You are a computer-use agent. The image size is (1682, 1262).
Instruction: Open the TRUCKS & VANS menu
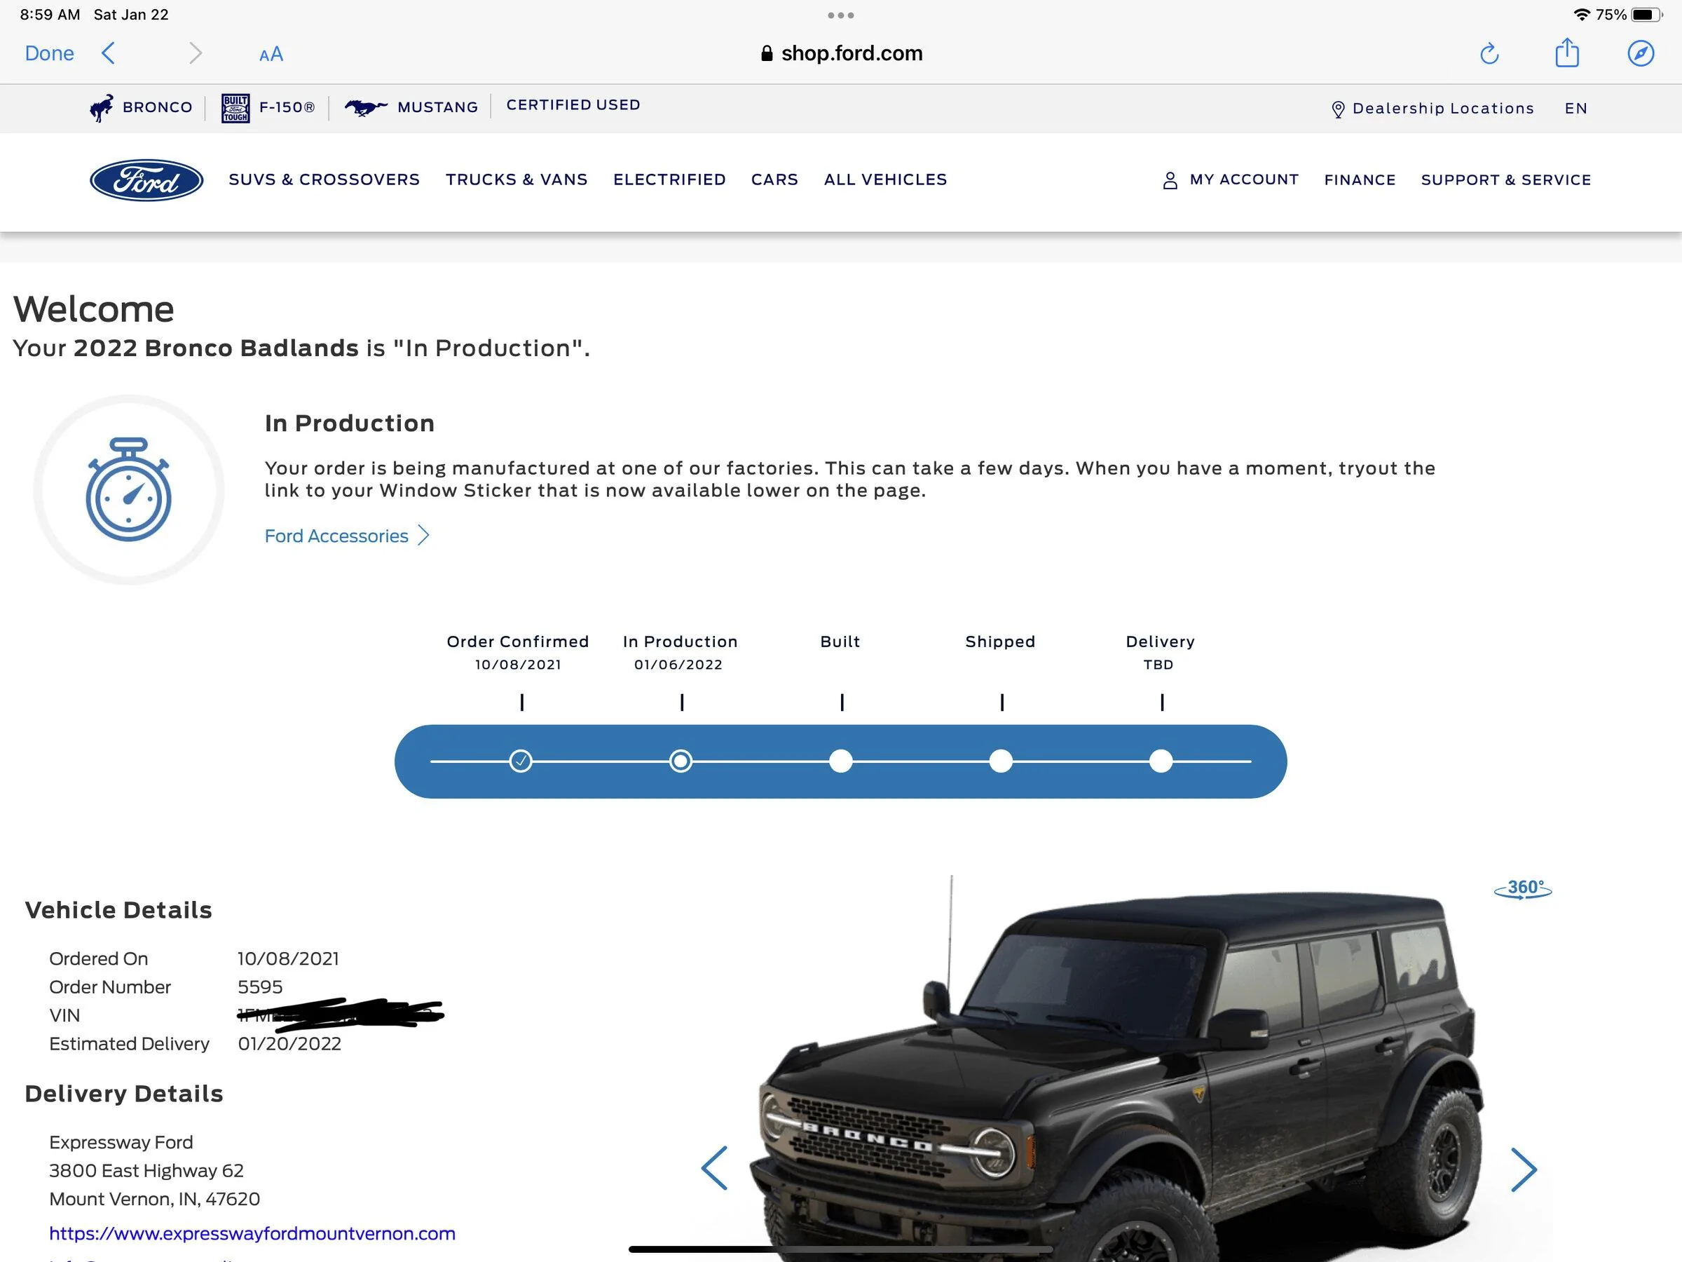(x=517, y=179)
